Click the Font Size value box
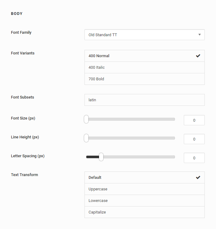The height and width of the screenshot is (229, 216). click(x=194, y=120)
